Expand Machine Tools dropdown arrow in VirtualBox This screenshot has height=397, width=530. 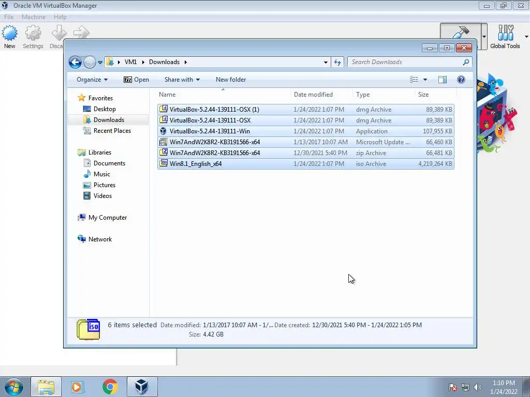[484, 37]
